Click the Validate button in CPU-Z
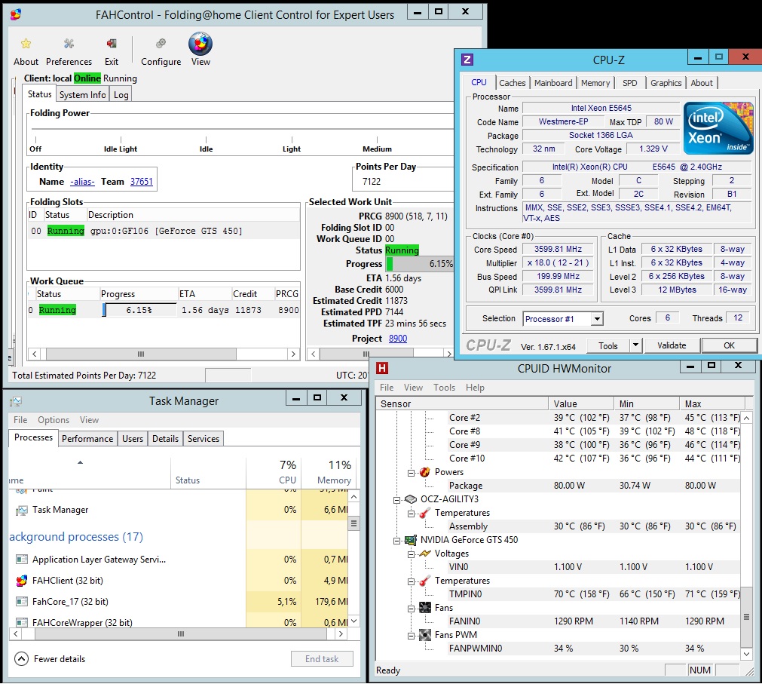Image resolution: width=762 pixels, height=684 pixels. 672,345
